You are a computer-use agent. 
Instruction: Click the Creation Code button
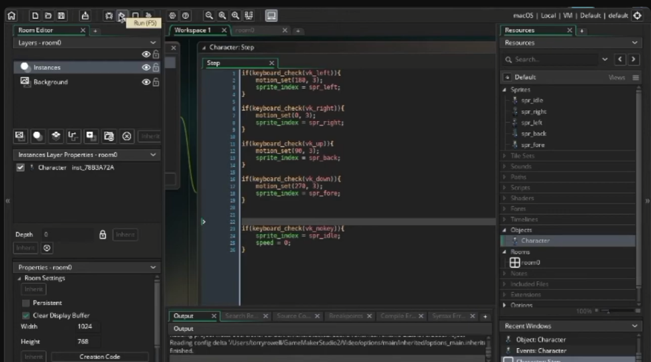[100, 357]
